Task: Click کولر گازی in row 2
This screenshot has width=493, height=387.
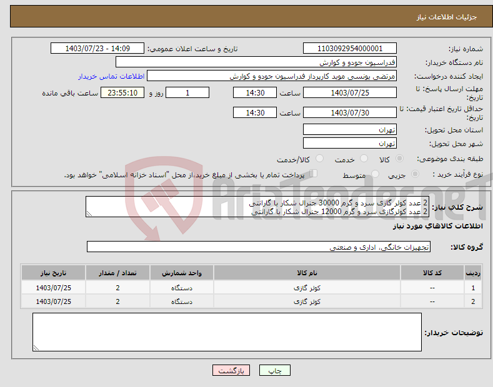Action: pyautogui.click(x=307, y=301)
